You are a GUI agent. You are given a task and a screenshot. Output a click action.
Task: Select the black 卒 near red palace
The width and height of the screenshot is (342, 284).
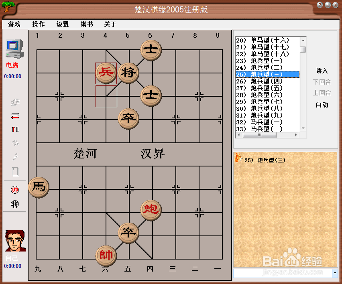click(128, 233)
